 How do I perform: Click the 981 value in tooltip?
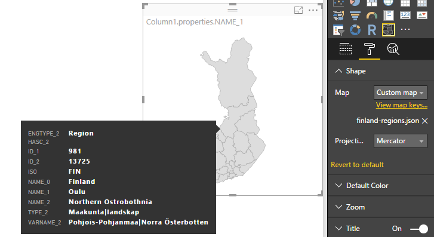(75, 151)
